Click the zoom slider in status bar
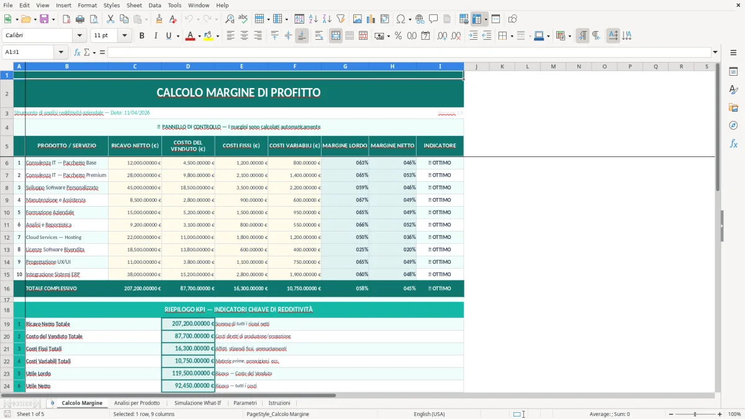This screenshot has height=419, width=745. click(695, 414)
